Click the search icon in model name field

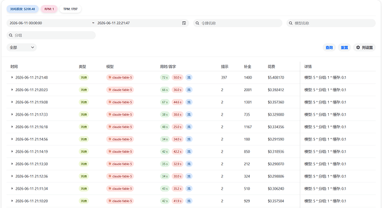pyautogui.click(x=291, y=23)
